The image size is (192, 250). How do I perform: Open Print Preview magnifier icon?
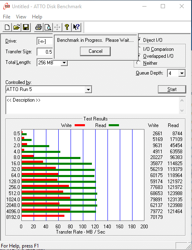[x=48, y=27]
